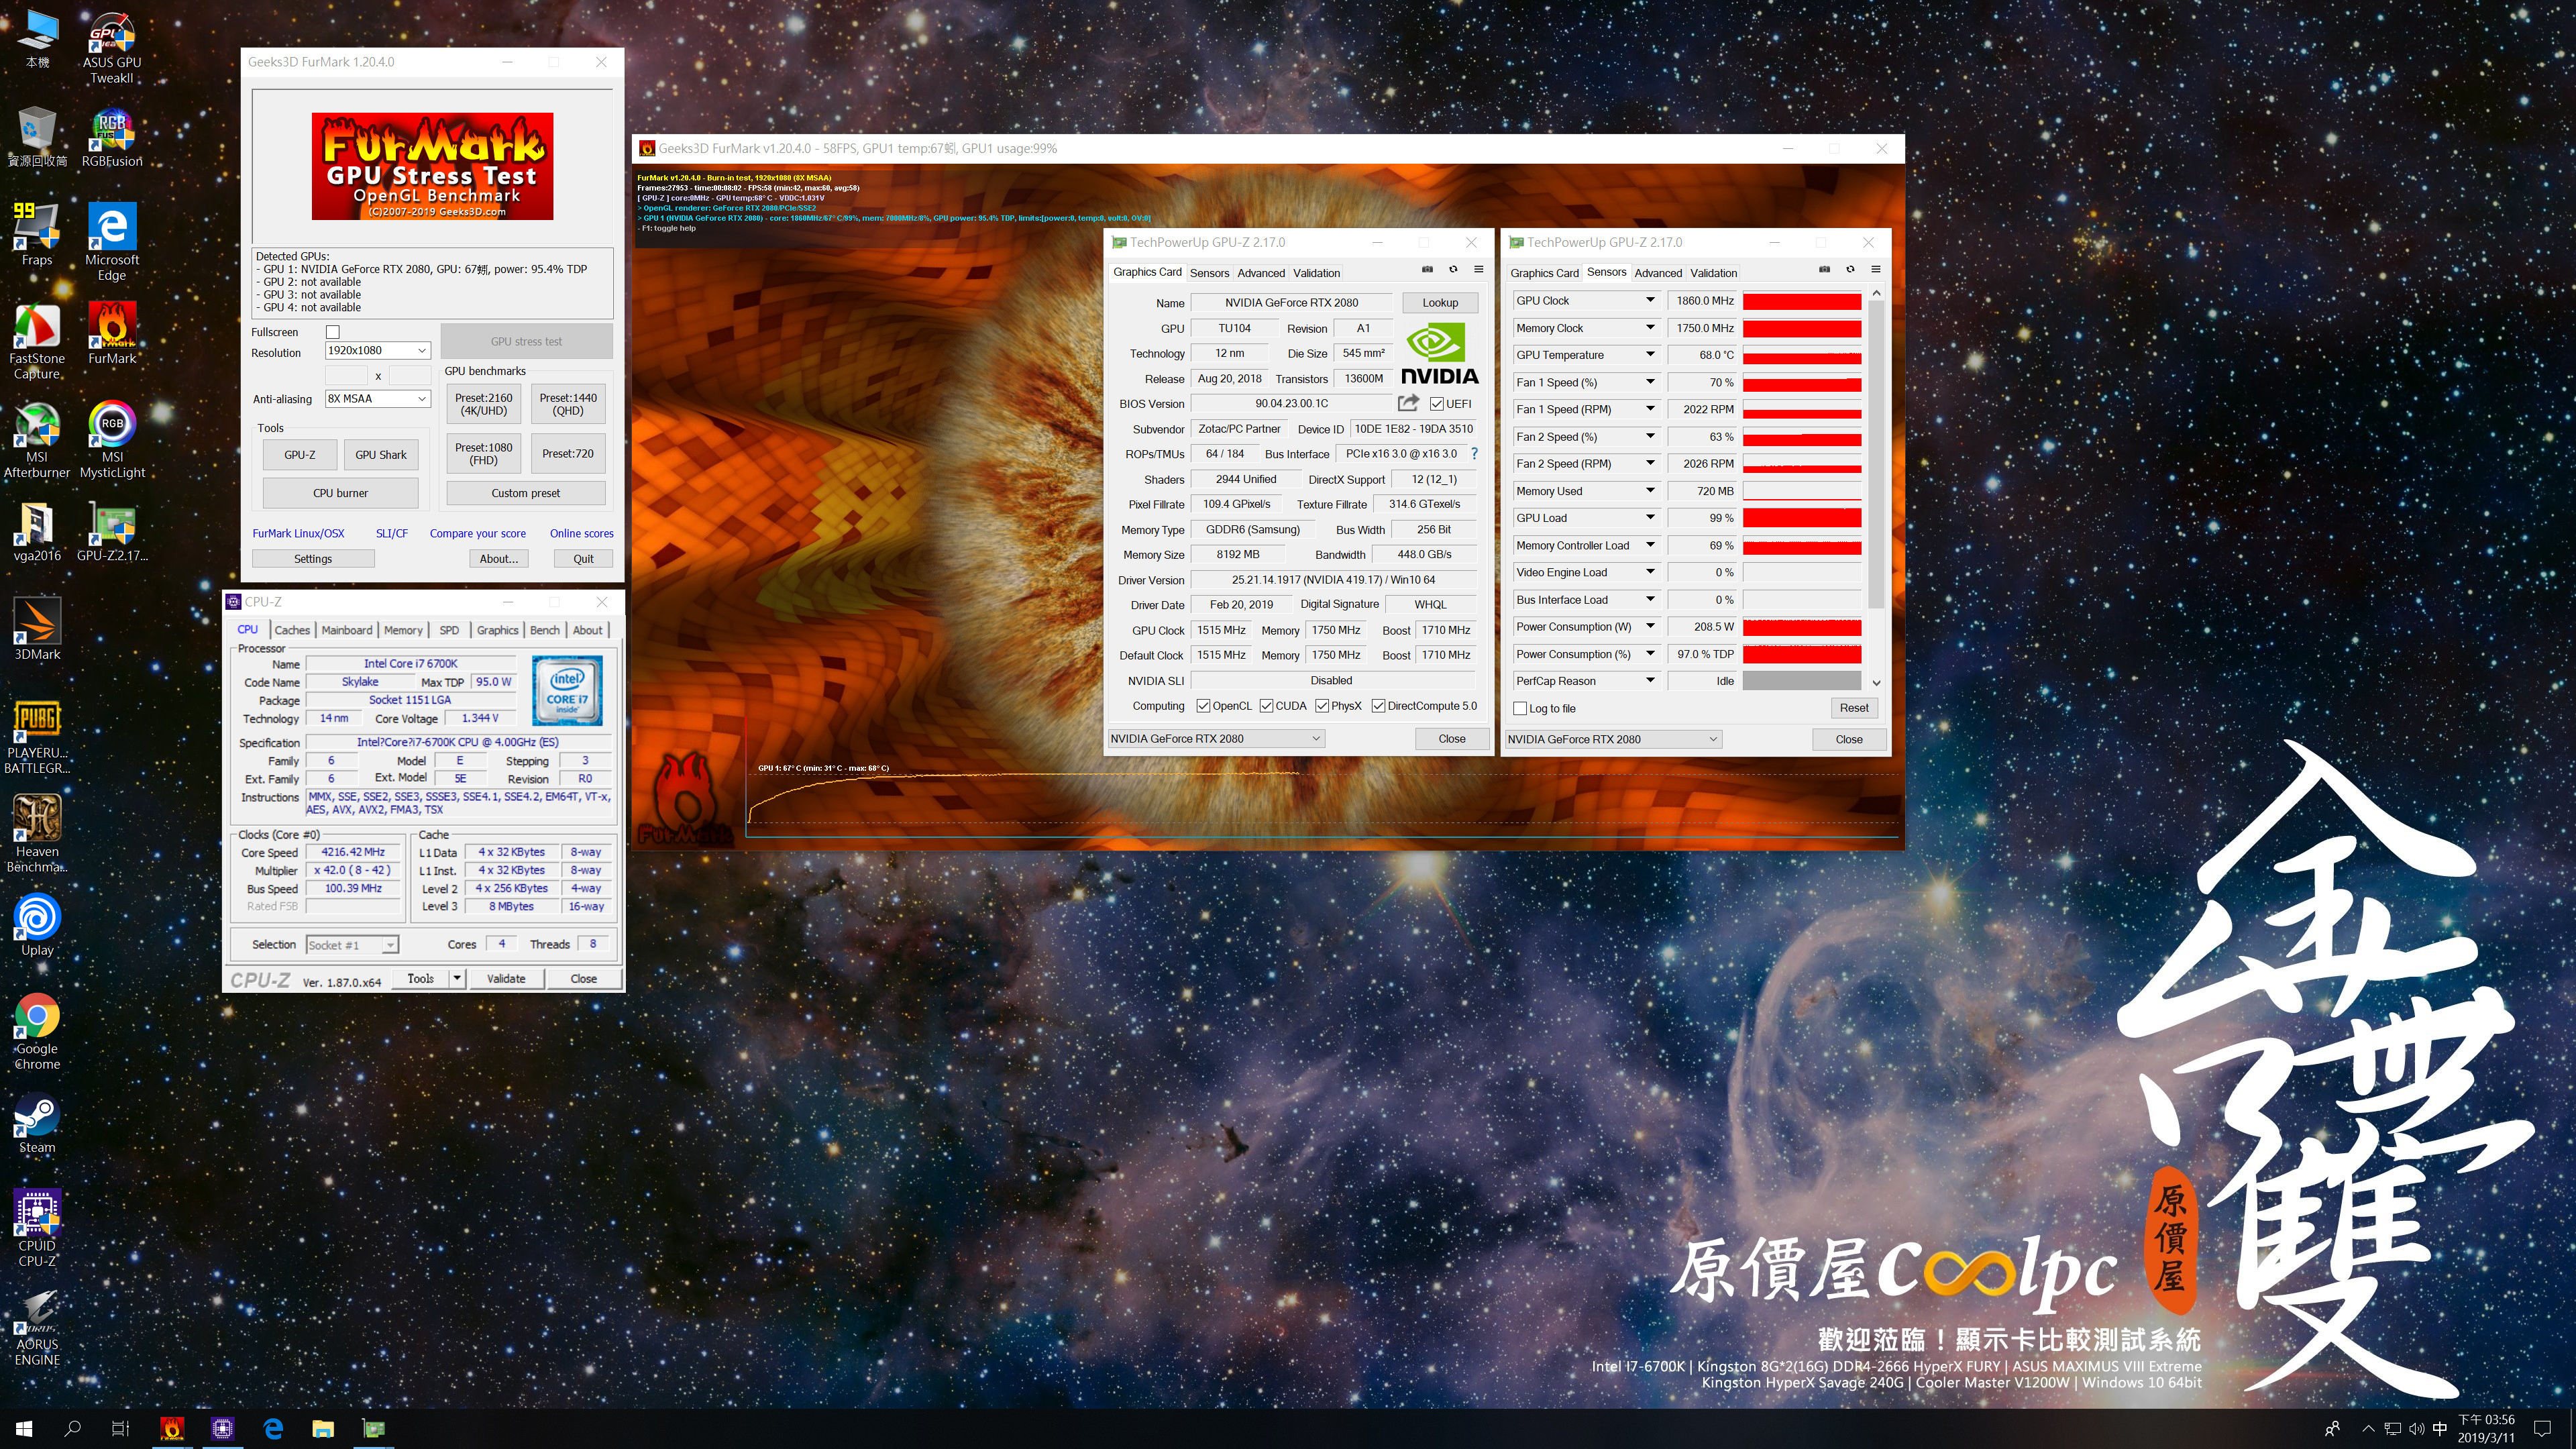
Task: Open the Heaven Benchmark desktop icon
Action: point(37,835)
